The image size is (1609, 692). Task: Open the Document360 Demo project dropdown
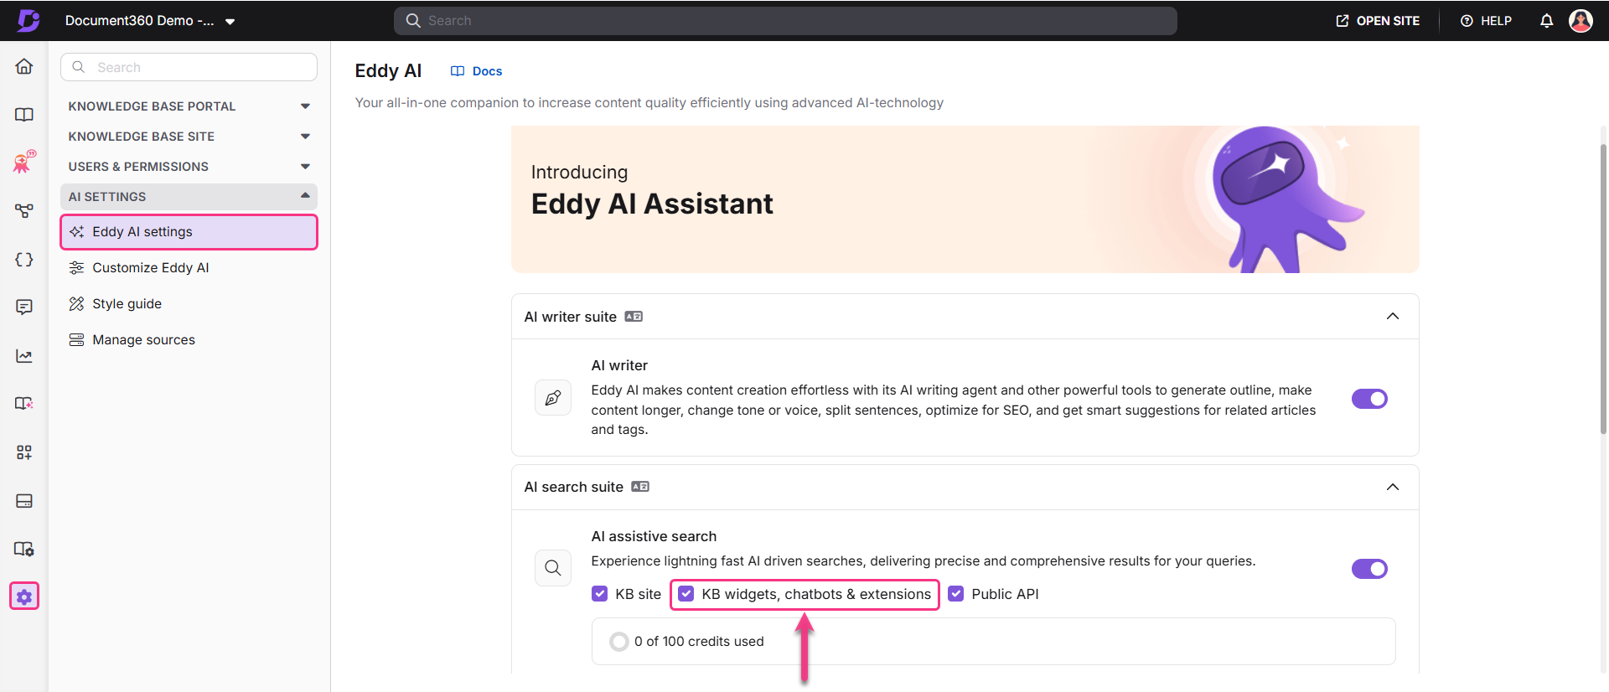coord(150,21)
